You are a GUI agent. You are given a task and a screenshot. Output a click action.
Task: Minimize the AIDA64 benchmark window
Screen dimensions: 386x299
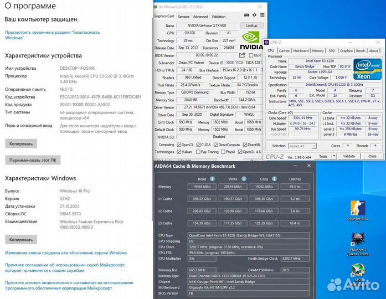pos(295,166)
